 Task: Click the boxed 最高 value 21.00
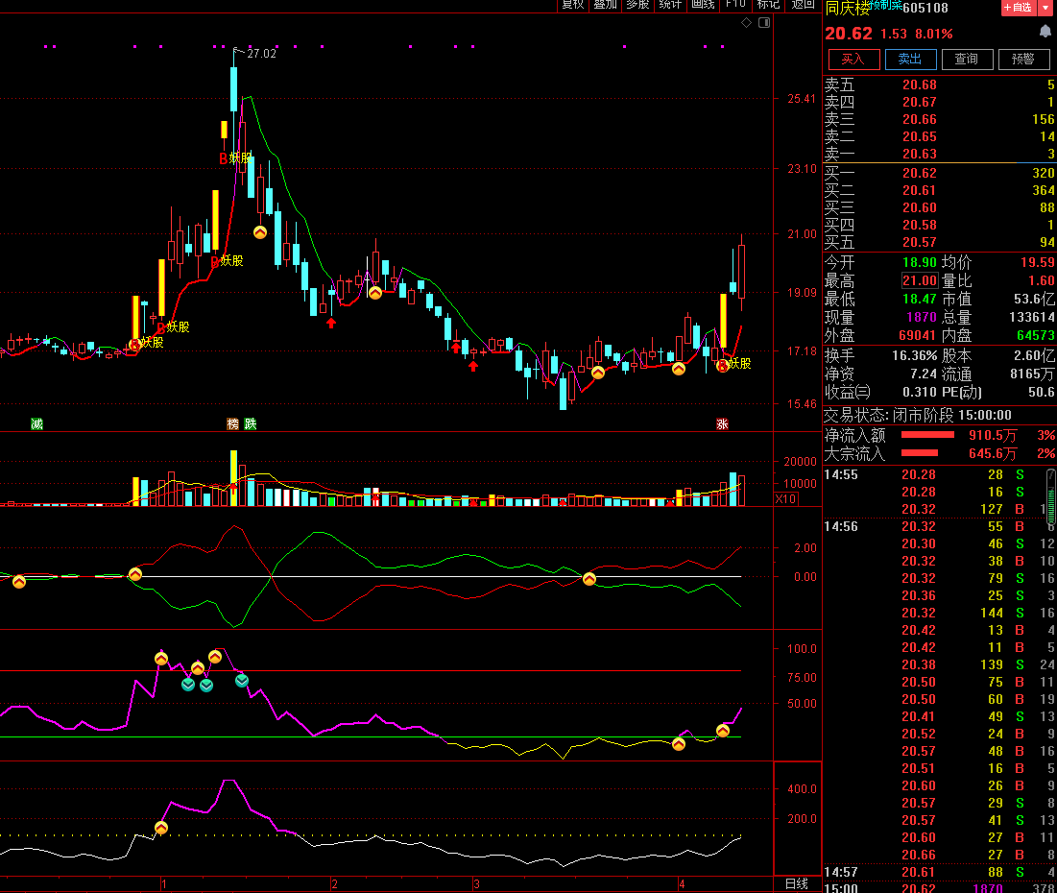[x=920, y=280]
